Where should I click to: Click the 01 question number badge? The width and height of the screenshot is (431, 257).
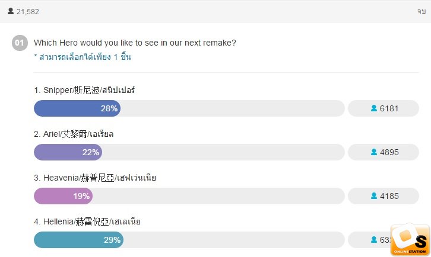[x=20, y=43]
